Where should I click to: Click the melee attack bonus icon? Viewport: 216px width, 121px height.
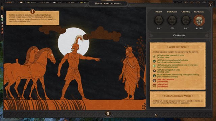tap(154, 56)
